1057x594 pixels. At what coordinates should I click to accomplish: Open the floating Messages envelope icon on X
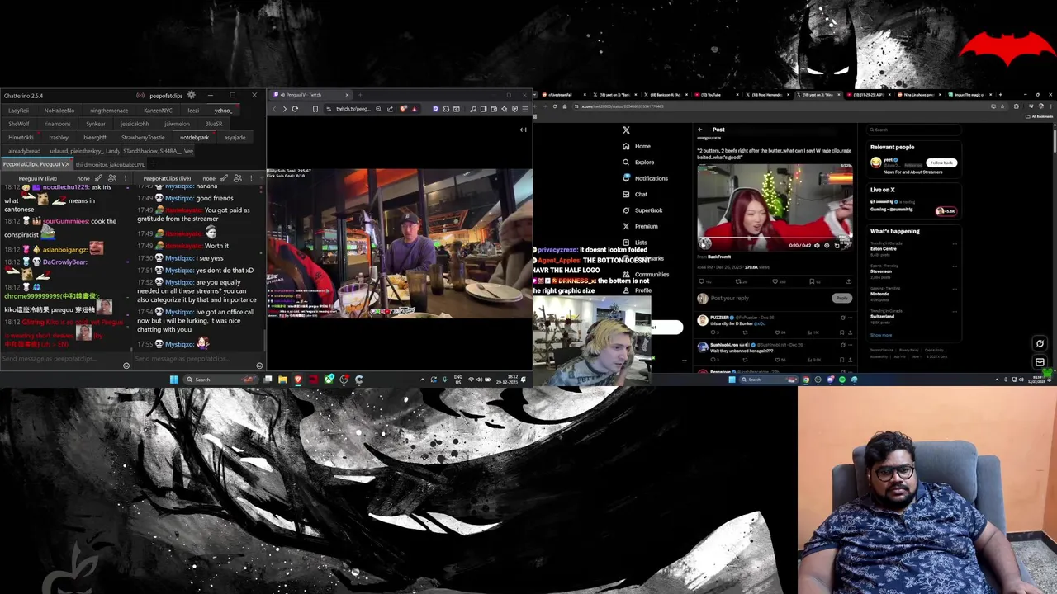click(1040, 362)
